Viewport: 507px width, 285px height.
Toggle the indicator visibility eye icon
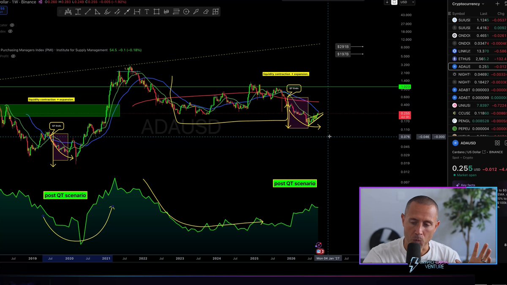click(x=12, y=25)
